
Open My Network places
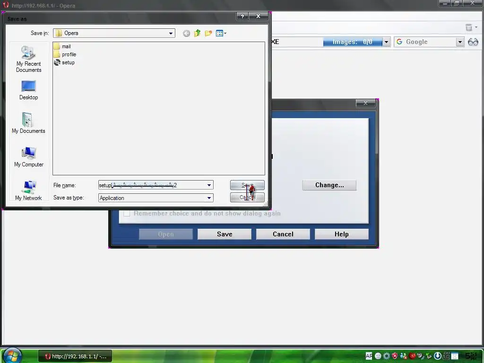point(28,191)
